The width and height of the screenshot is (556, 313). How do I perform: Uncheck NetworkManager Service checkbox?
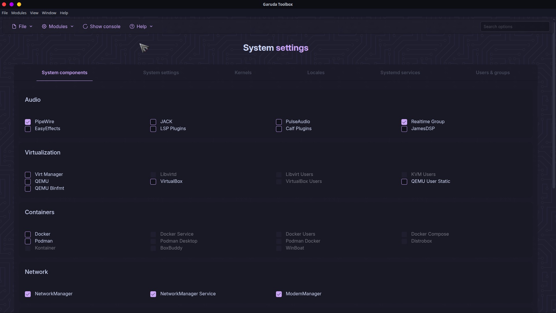(x=153, y=294)
